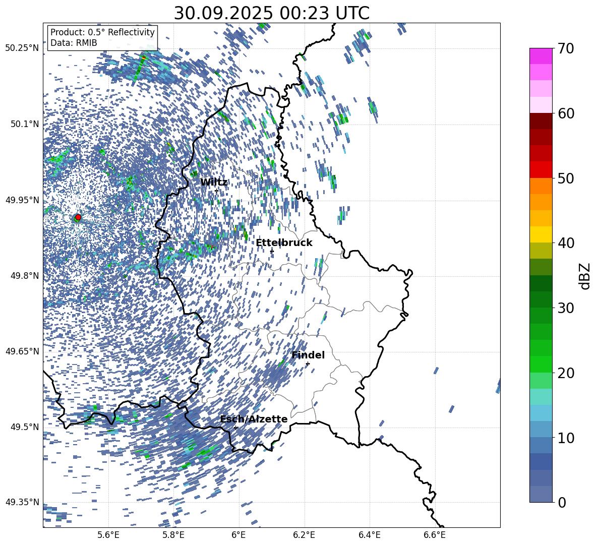Click the 49.95°N latitude tick label
This screenshot has height=545, width=597.
22,200
